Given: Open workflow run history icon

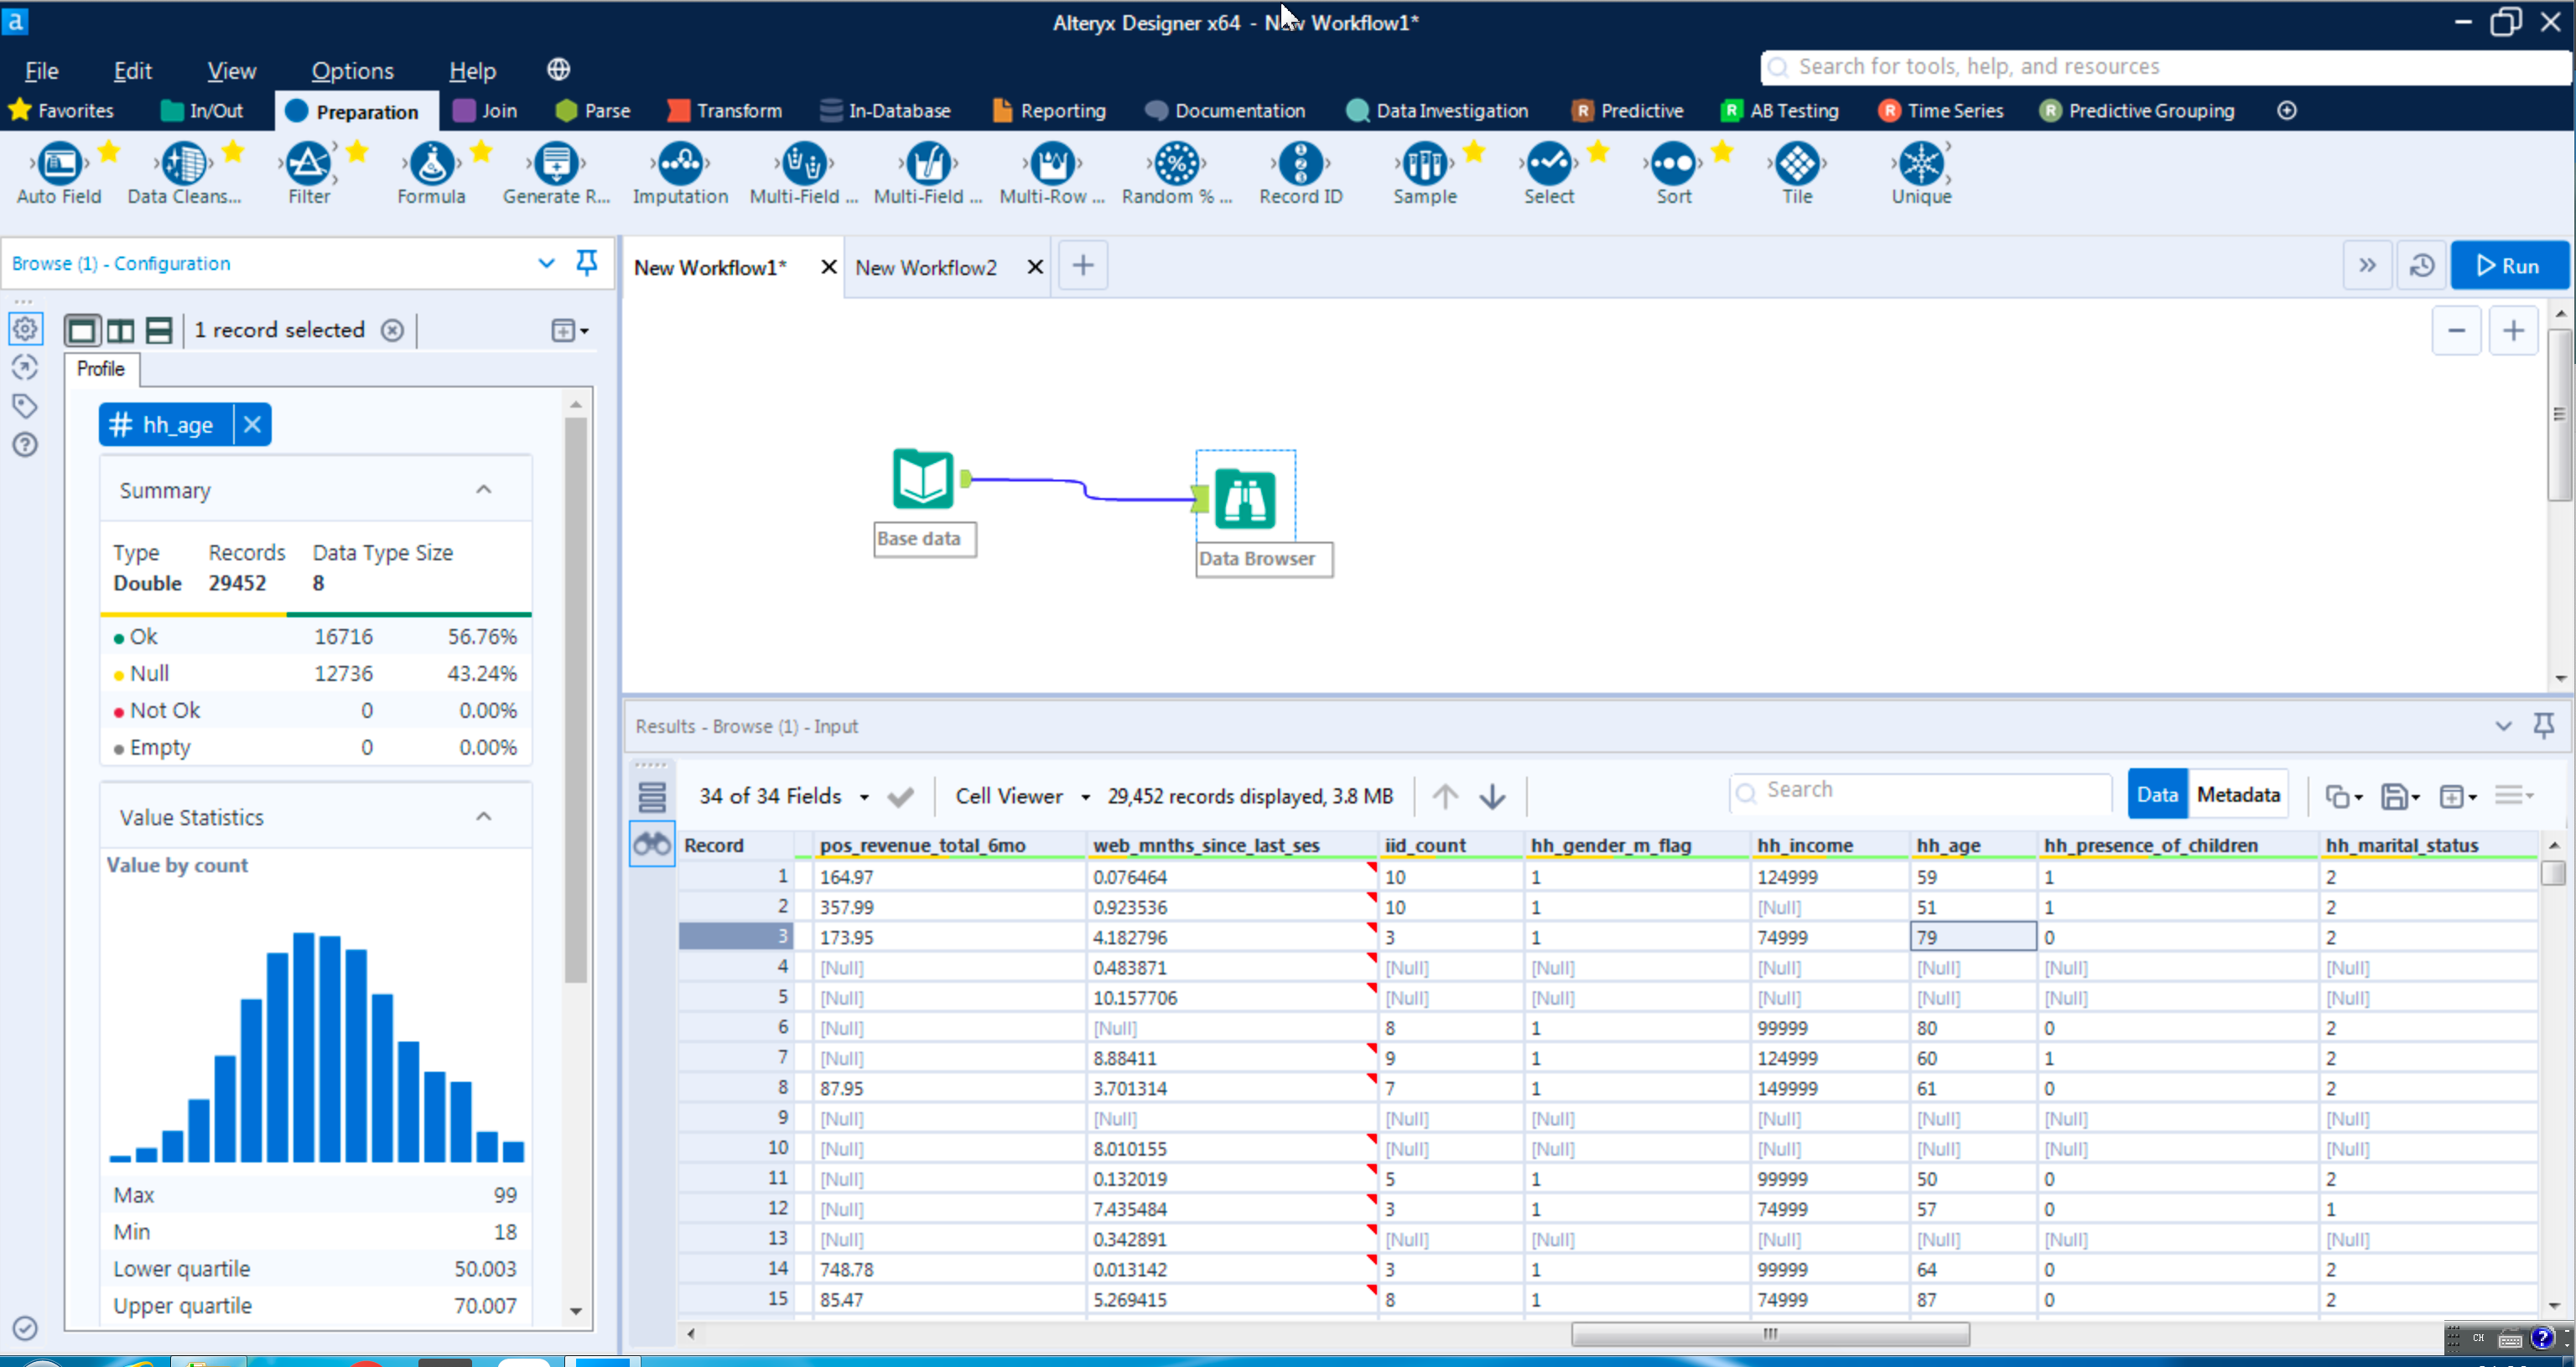Looking at the screenshot, I should pyautogui.click(x=2421, y=266).
